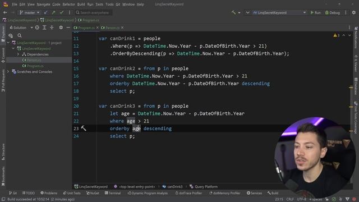
Task: Open the VCS more options dots
Action: 70,12
